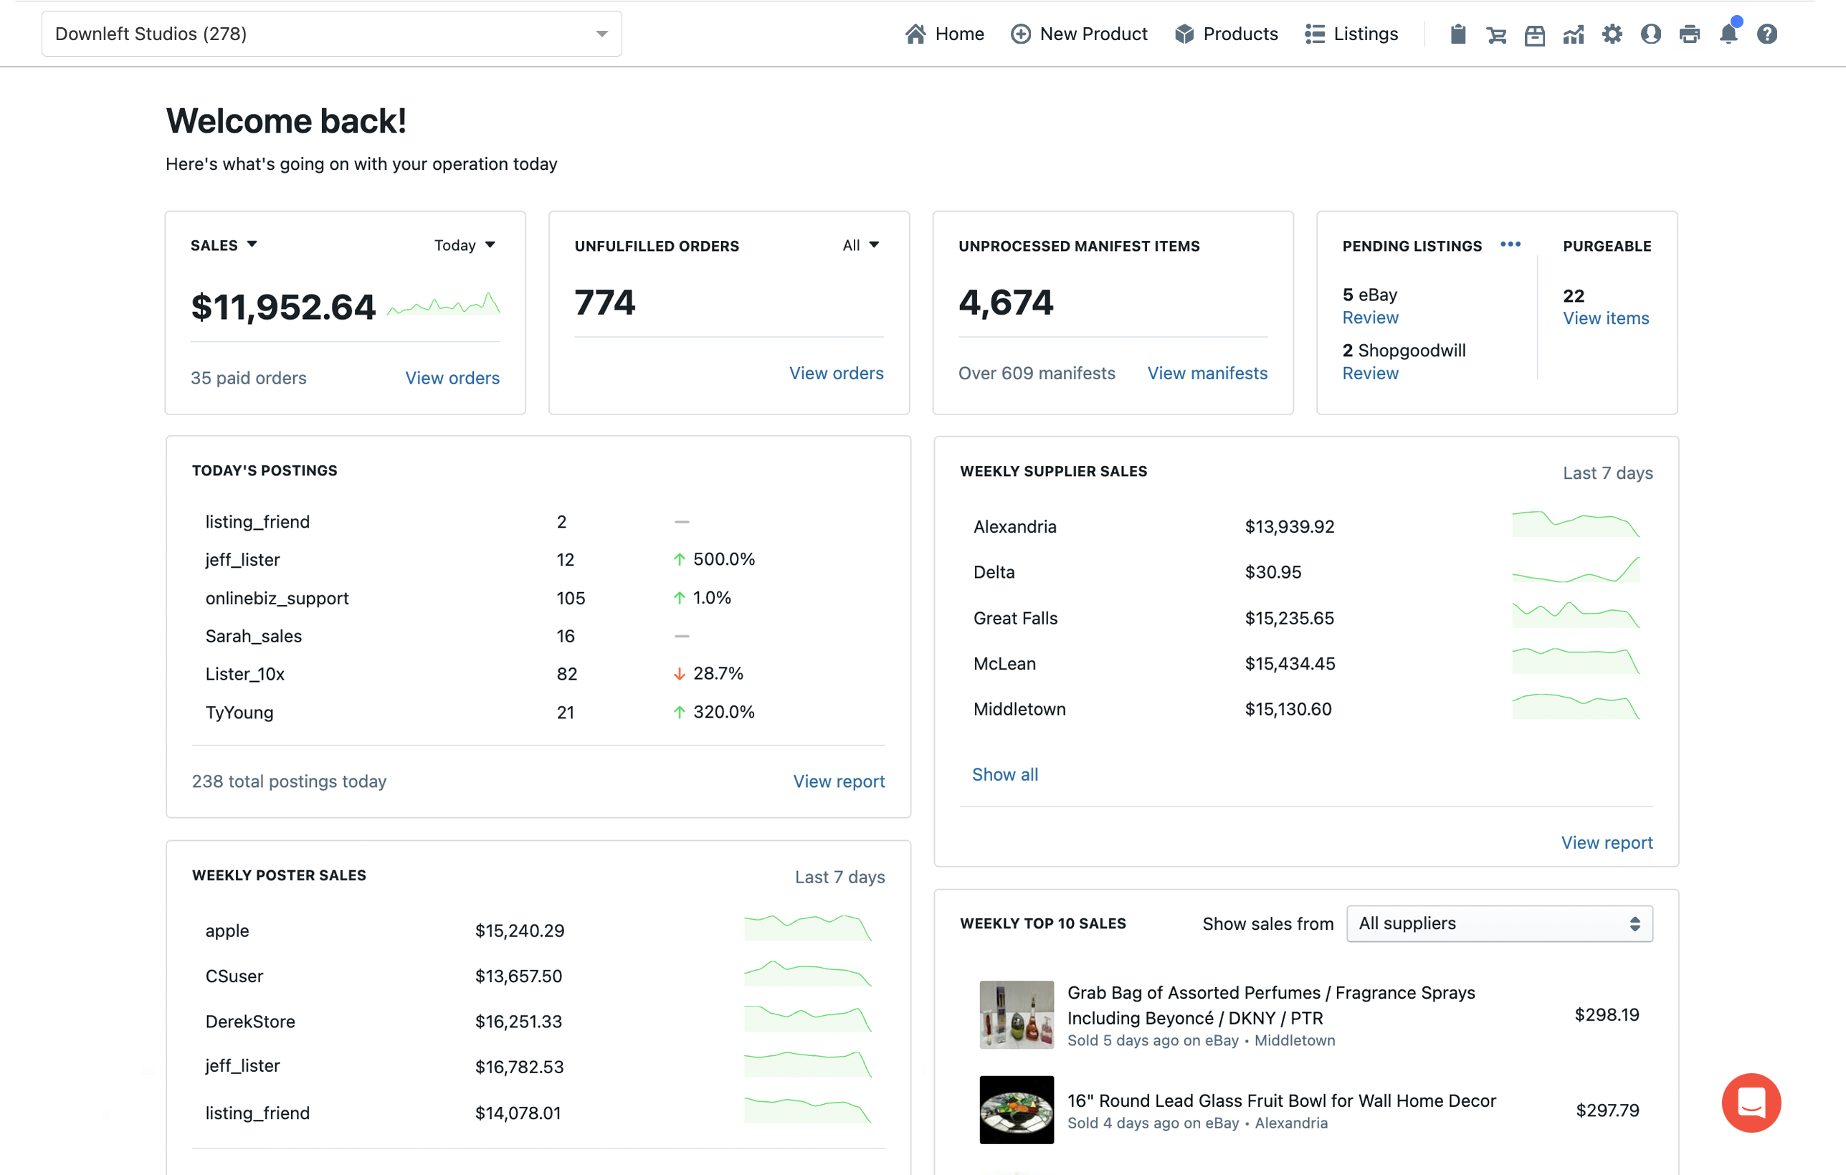Click the Alexandria supplier sparkline
The width and height of the screenshot is (1846, 1175).
coord(1576,524)
